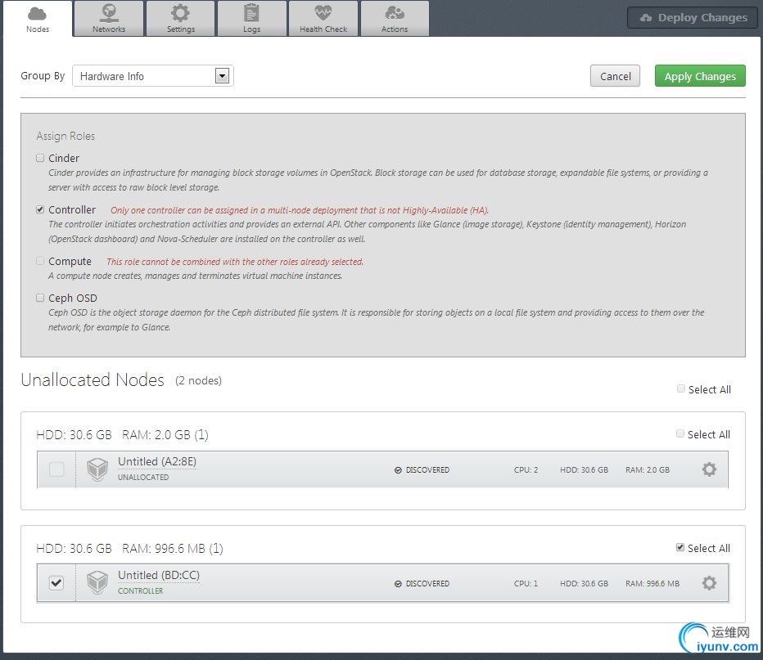Click the DISCOVERED status of node BD:CC
Screen dimensions: 763x660
(x=422, y=584)
